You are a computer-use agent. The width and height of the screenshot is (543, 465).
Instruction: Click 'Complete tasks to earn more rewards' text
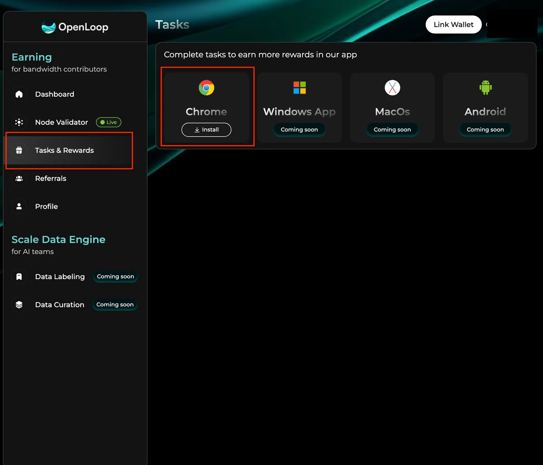click(x=260, y=54)
